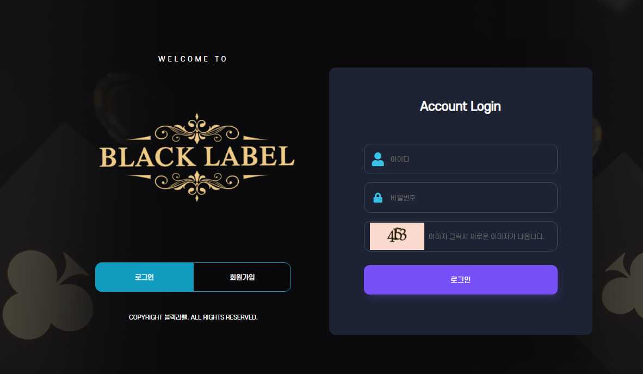Click the word BLACK in the gold logo

147,157
